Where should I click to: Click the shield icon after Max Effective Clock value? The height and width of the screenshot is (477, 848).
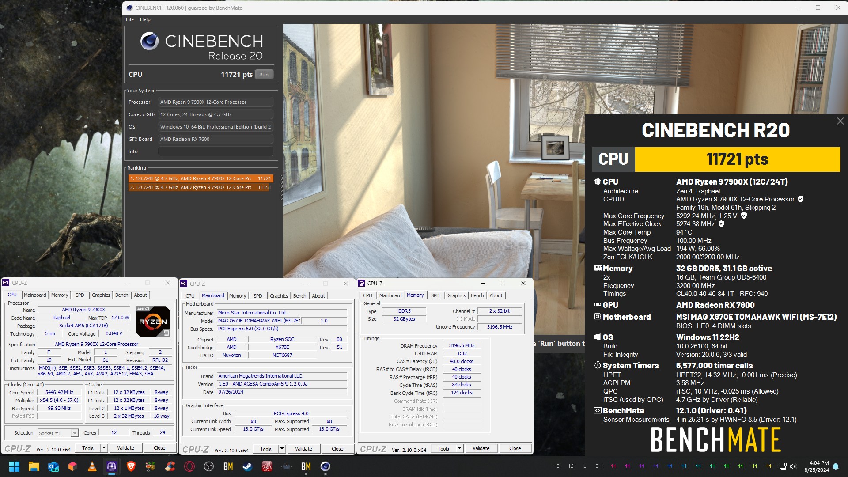click(x=721, y=224)
